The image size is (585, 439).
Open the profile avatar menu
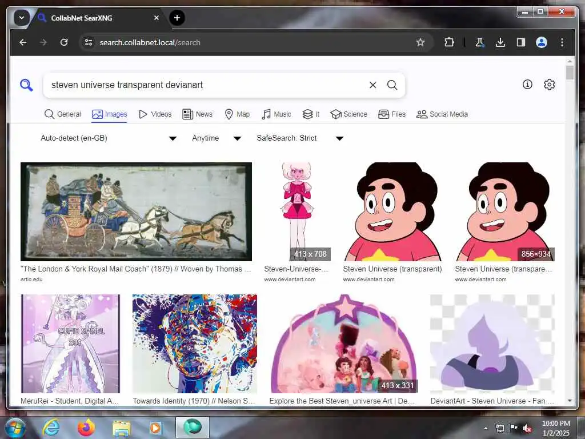click(542, 42)
